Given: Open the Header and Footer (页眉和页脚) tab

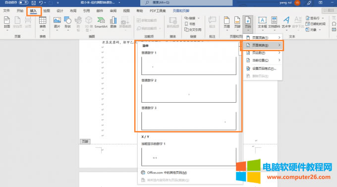Looking at the screenshot, I should (181, 11).
